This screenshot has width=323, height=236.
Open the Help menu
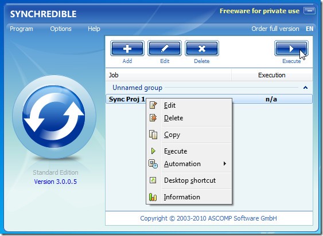[94, 29]
